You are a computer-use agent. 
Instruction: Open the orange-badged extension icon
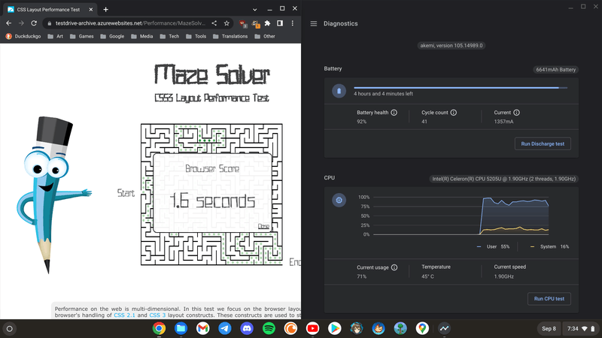pos(256,24)
